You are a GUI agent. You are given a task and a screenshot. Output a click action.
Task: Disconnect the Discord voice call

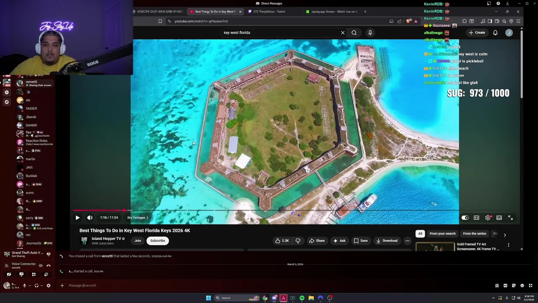[x=48, y=266]
